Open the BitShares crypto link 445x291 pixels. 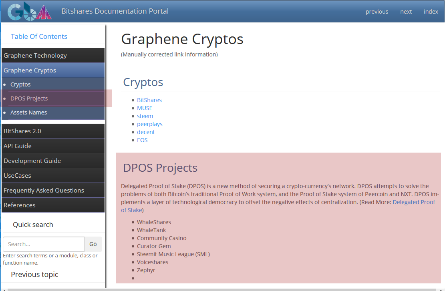click(149, 100)
